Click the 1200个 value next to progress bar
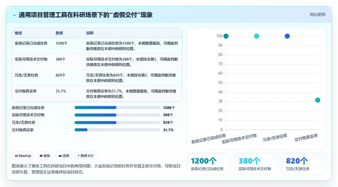 click(169, 108)
